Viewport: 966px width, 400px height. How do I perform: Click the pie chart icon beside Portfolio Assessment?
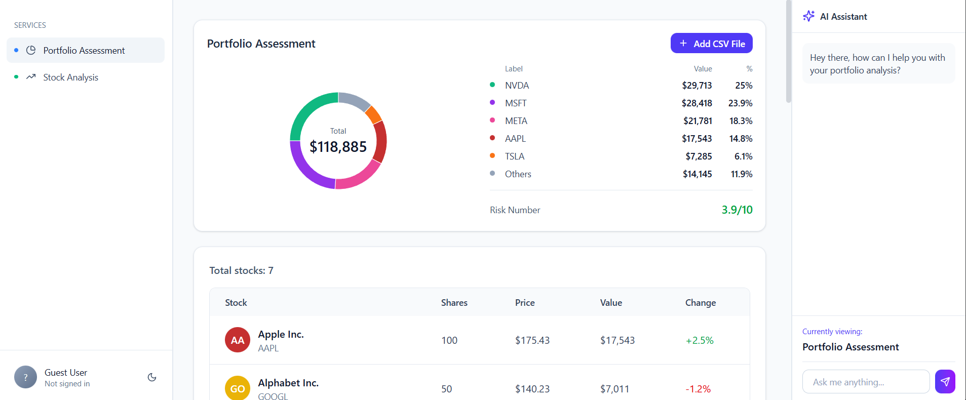pos(31,50)
